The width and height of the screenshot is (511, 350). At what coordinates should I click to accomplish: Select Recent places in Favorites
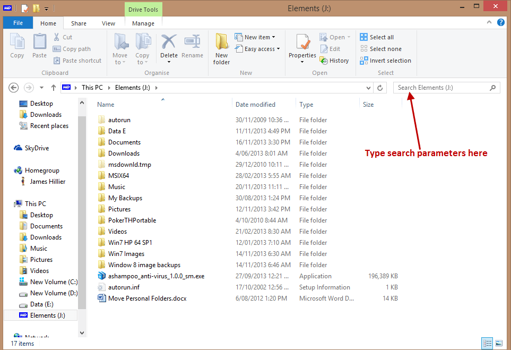(44, 126)
